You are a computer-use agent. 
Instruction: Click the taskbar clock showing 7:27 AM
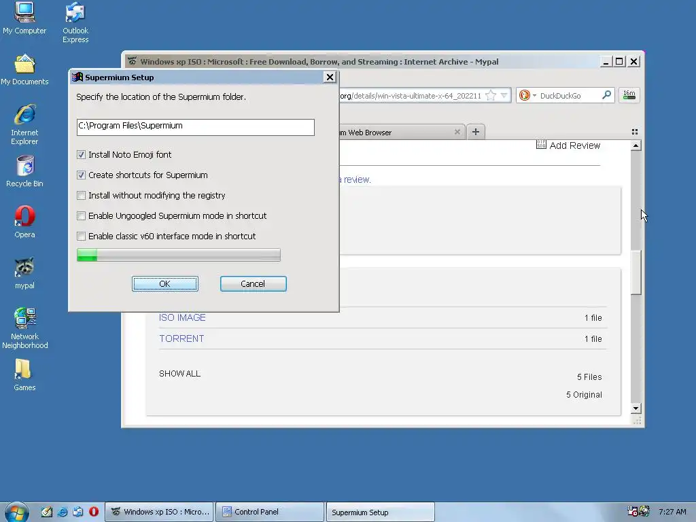pyautogui.click(x=672, y=512)
